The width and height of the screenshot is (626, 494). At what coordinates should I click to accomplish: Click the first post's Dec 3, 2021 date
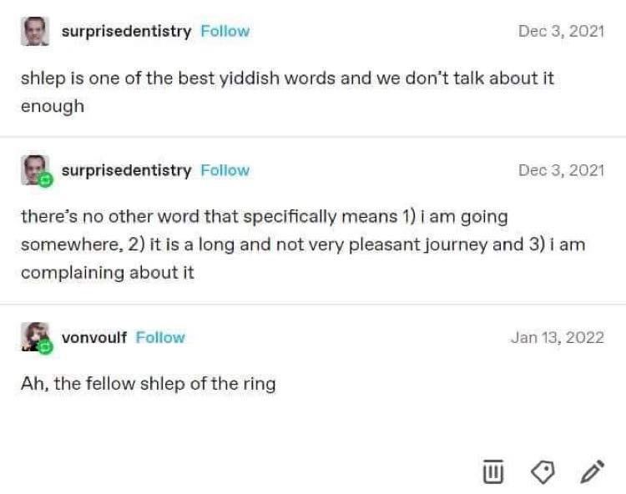pos(561,31)
